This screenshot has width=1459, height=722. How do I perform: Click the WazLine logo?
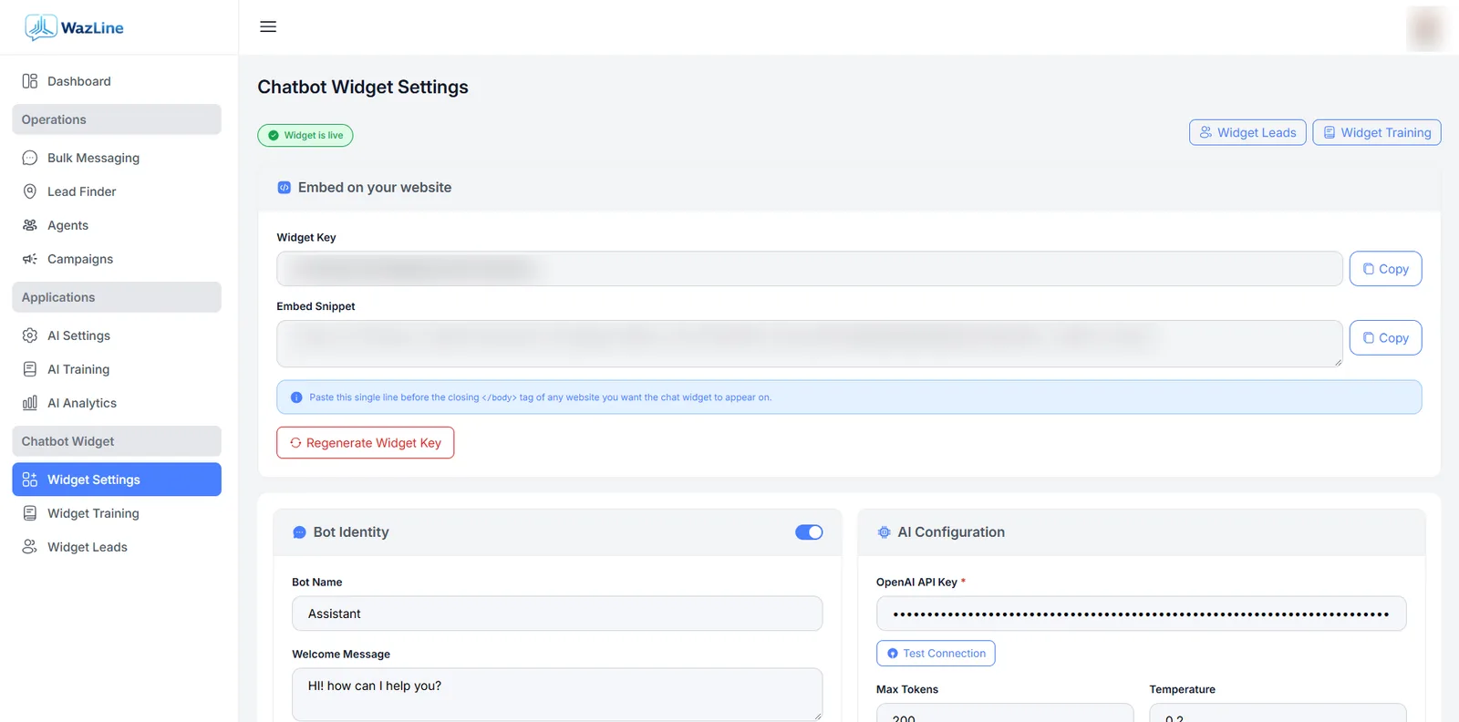(74, 27)
